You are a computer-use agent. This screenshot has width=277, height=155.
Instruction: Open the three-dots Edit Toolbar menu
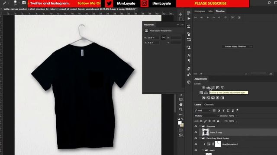(x=180, y=115)
